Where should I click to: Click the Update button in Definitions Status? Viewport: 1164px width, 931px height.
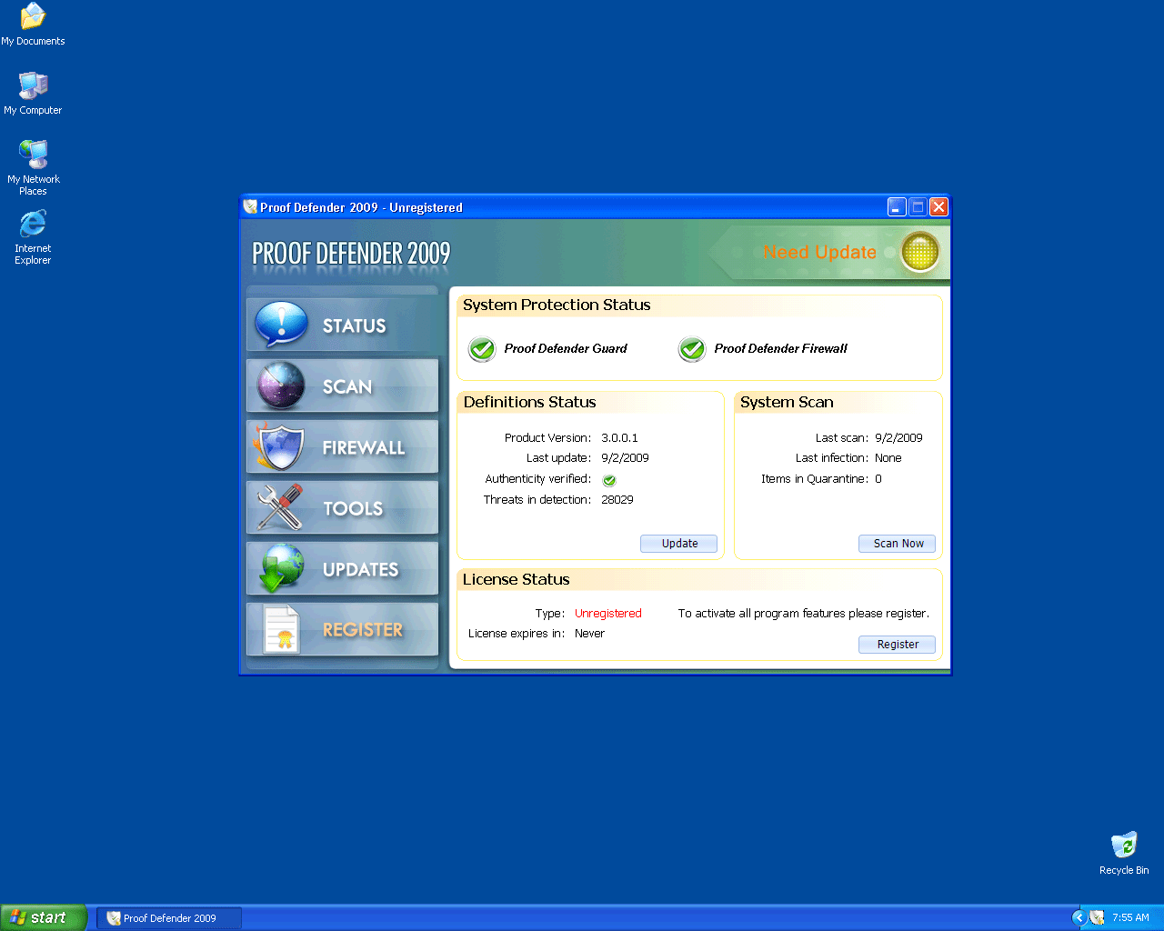click(678, 543)
